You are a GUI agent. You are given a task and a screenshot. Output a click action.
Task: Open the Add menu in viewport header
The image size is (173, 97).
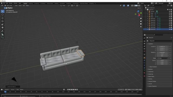[24, 5]
